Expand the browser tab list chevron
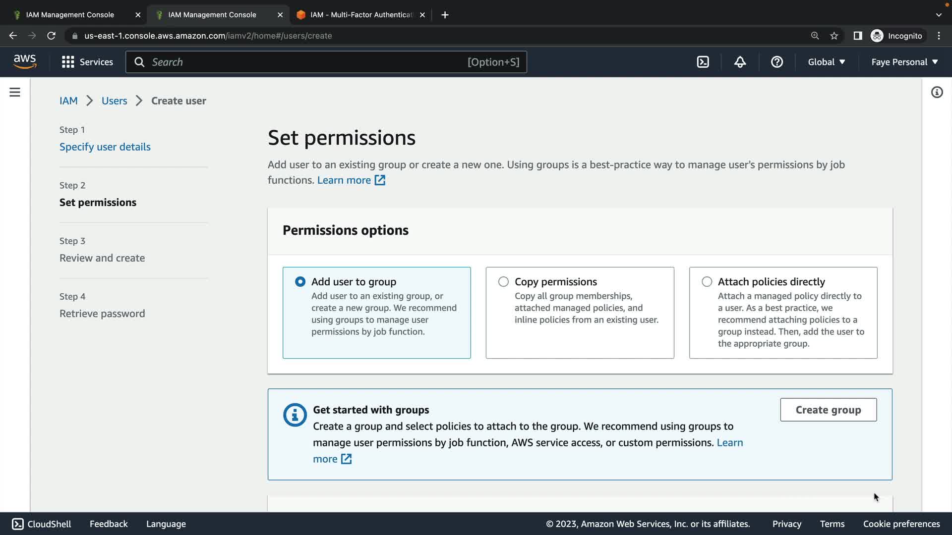The height and width of the screenshot is (535, 952). tap(938, 15)
